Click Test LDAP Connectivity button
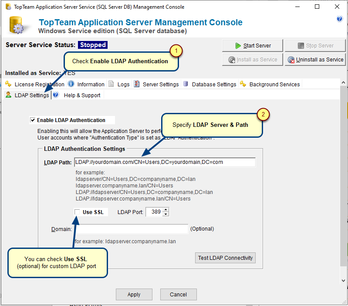The width and height of the screenshot is (348, 306). [x=225, y=258]
